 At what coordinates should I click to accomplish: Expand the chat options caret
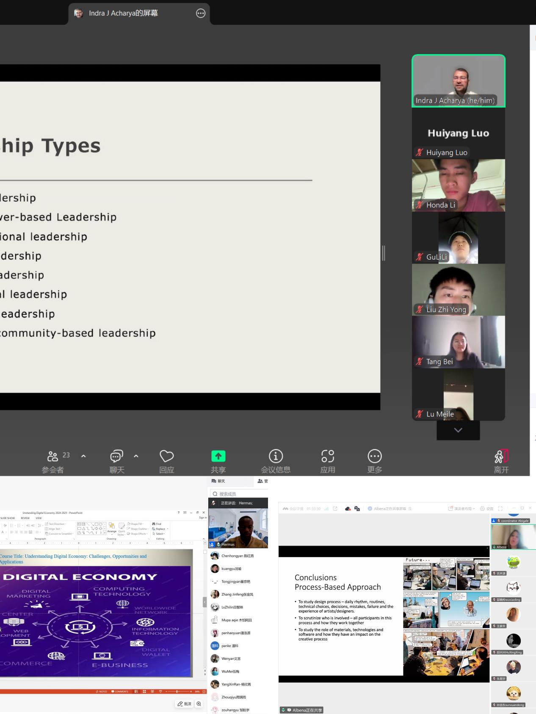click(136, 456)
